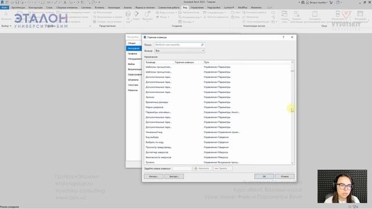Click the Удалить (Remove) button

tap(223, 168)
